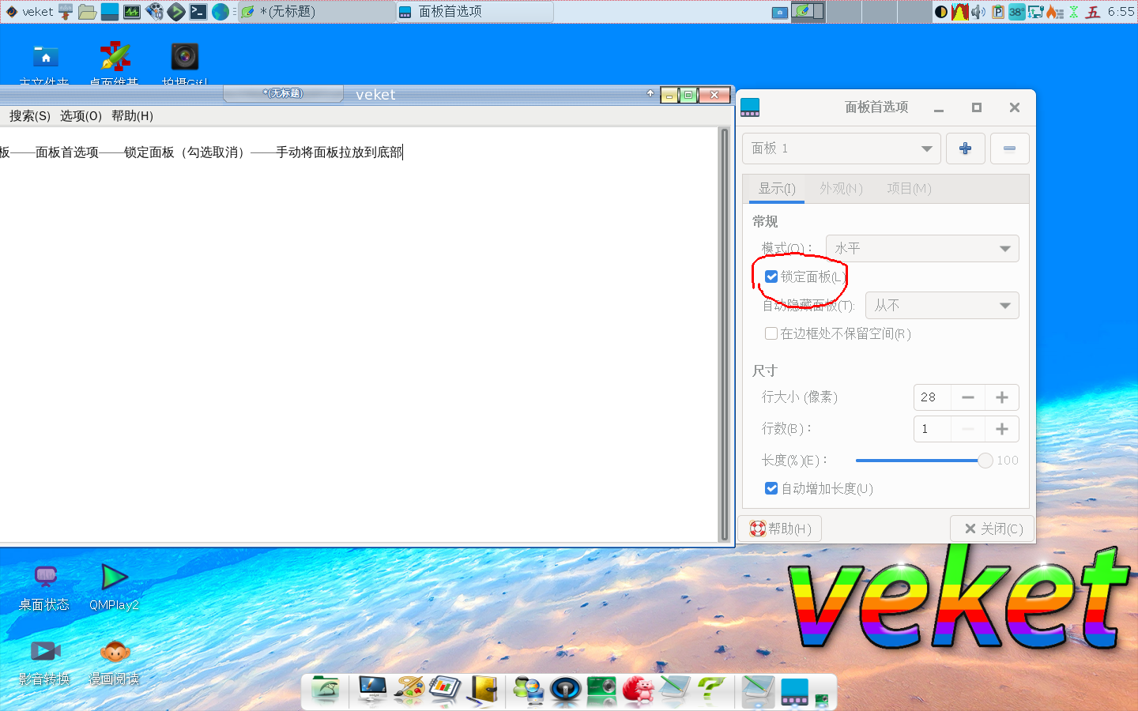Click the 五 input method tray icon
Image resolution: width=1138 pixels, height=711 pixels.
point(1093,12)
